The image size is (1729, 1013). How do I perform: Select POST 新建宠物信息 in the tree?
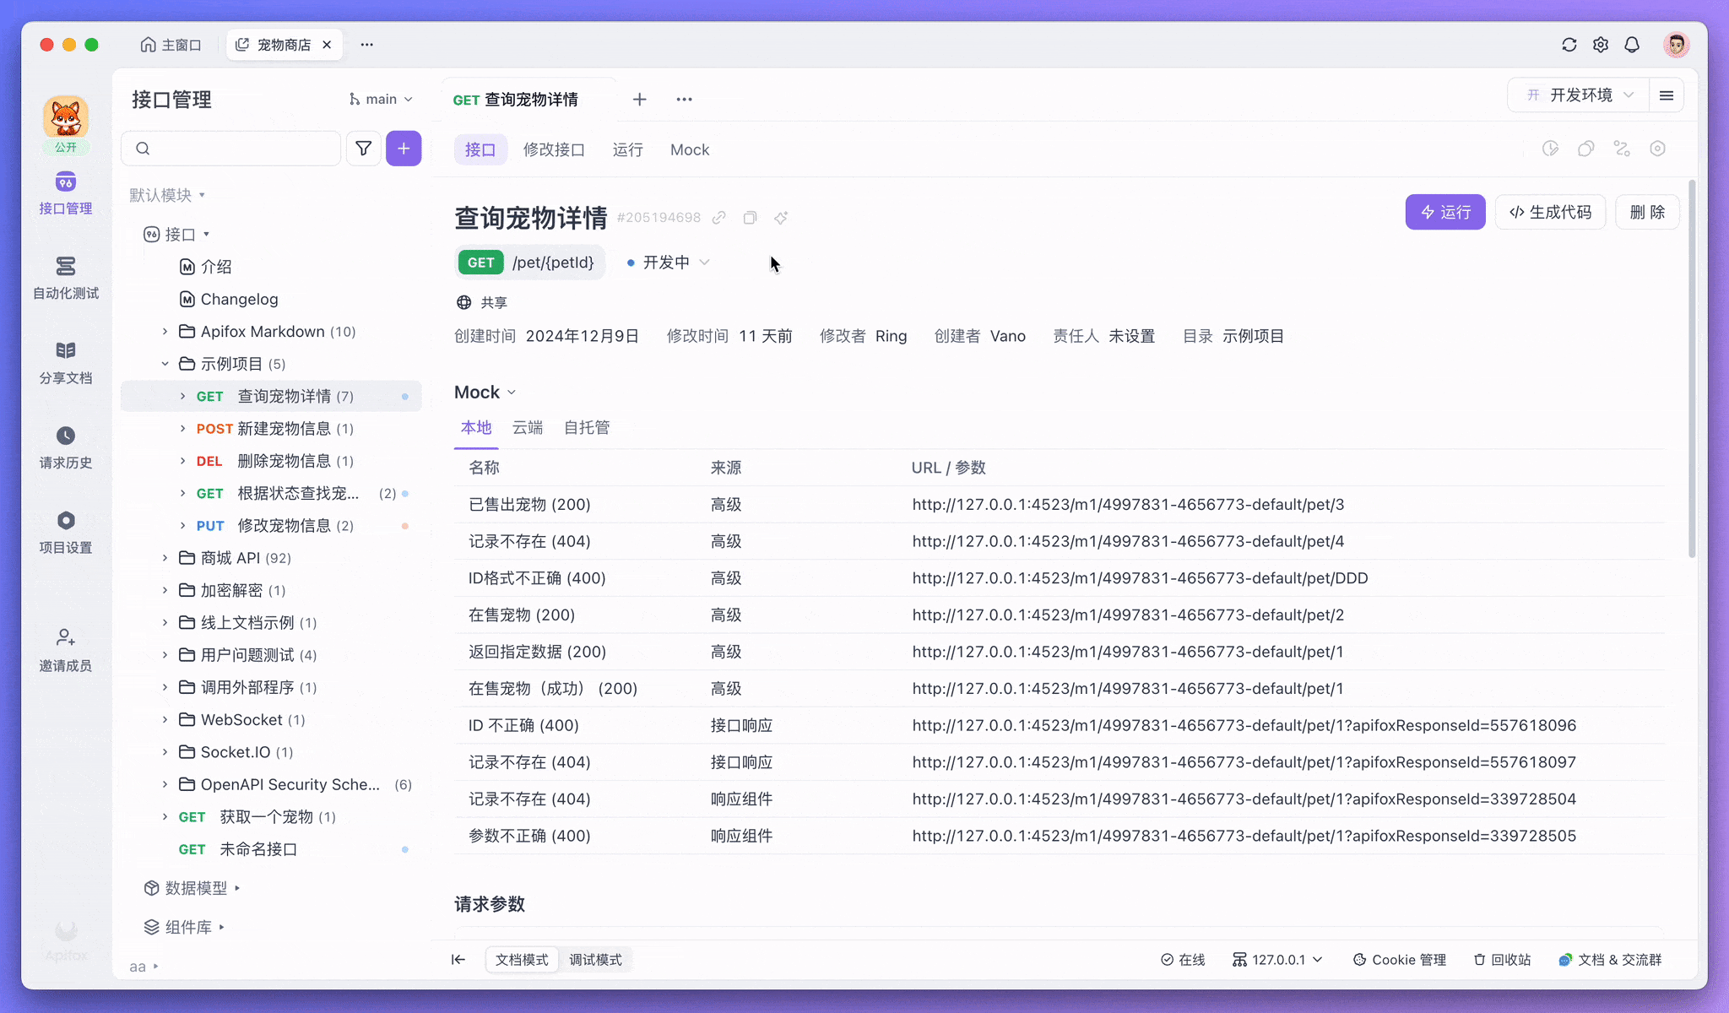pyautogui.click(x=272, y=429)
